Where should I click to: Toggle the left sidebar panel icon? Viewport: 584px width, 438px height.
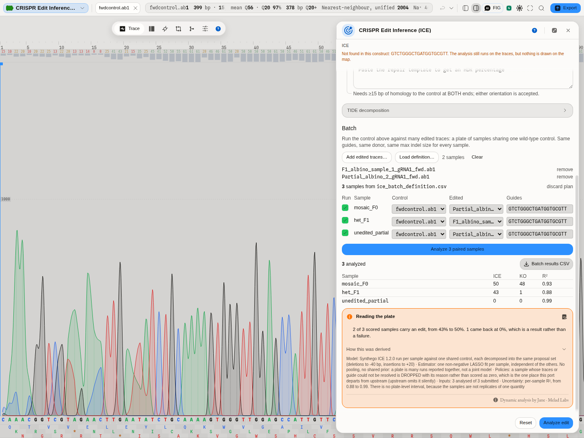coord(466,8)
